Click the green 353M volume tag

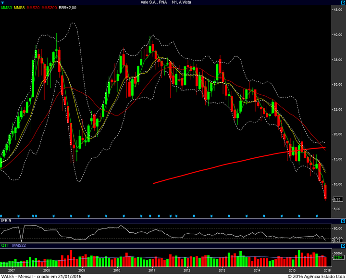337,258
